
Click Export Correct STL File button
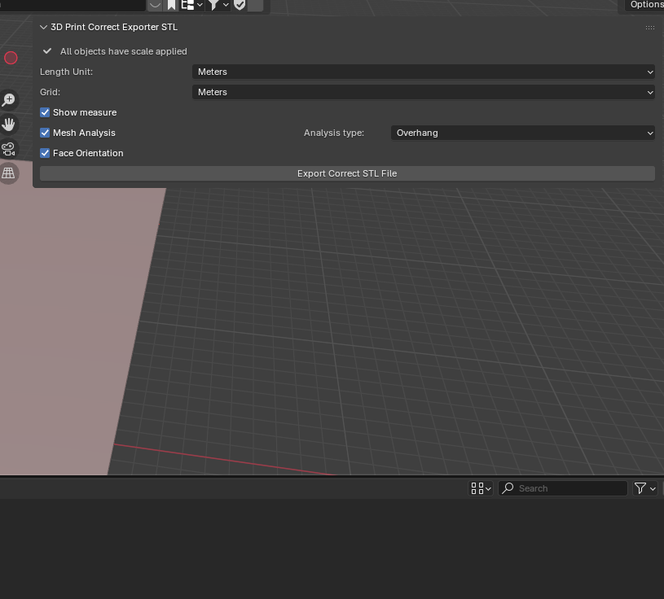(x=347, y=173)
